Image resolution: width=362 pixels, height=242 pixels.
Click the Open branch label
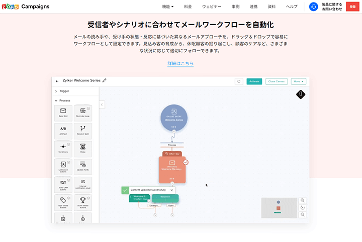click(171, 205)
